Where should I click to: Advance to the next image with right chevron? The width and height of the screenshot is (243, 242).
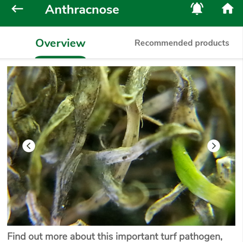point(214,146)
